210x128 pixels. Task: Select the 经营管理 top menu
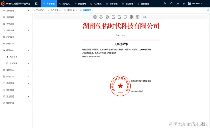[x=112, y=3]
